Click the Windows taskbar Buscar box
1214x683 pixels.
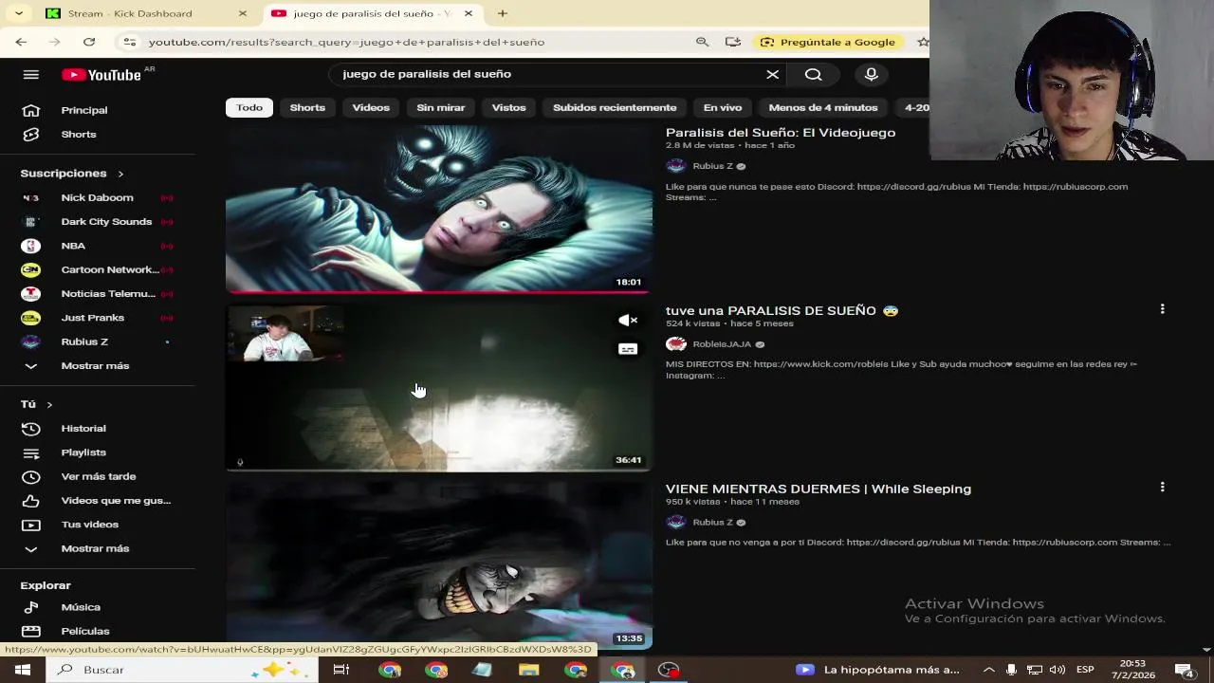[180, 670]
